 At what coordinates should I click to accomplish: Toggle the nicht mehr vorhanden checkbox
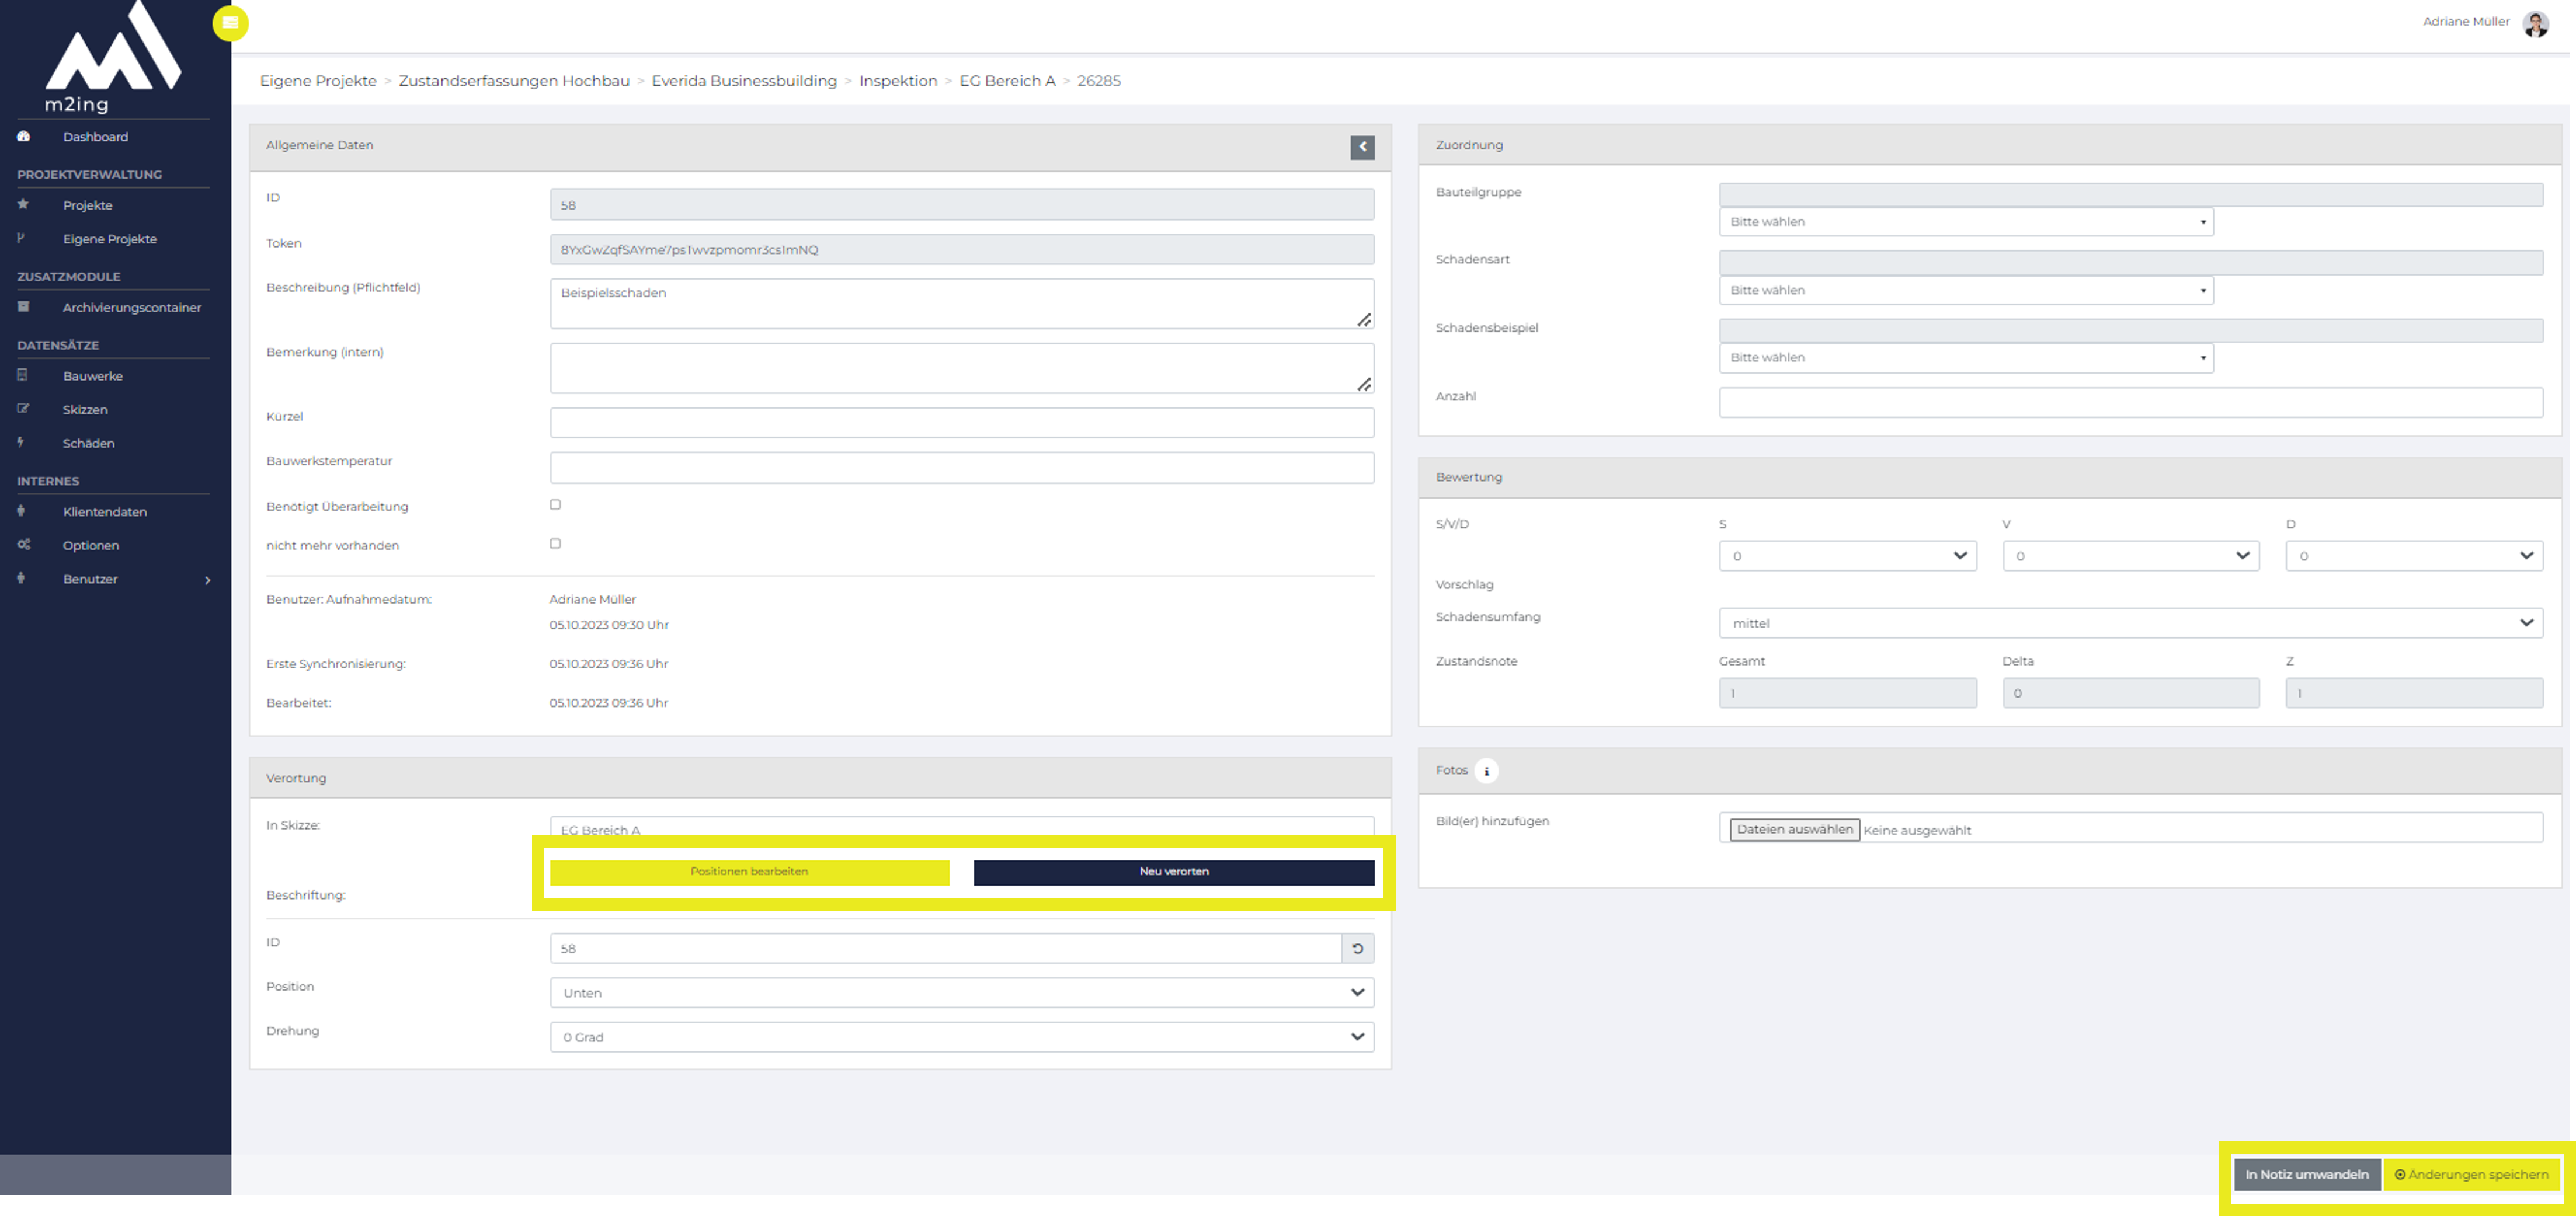pyautogui.click(x=555, y=544)
